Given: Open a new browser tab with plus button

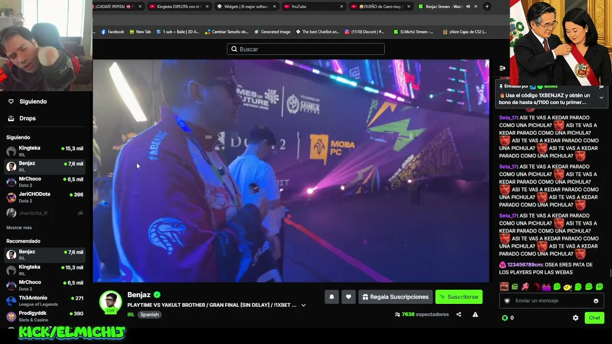Looking at the screenshot, I should pos(487,7).
